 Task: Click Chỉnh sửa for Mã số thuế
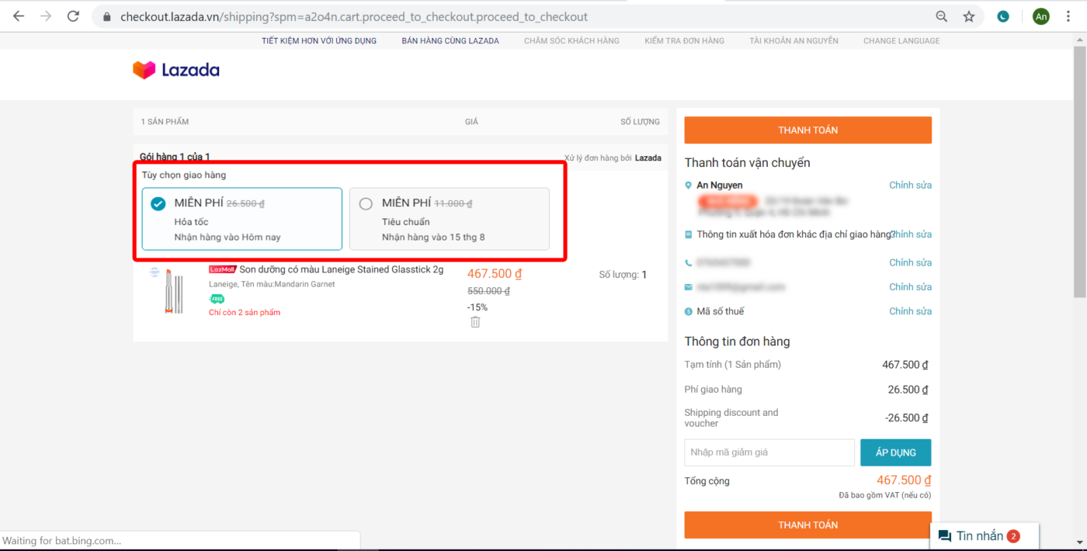pos(910,311)
